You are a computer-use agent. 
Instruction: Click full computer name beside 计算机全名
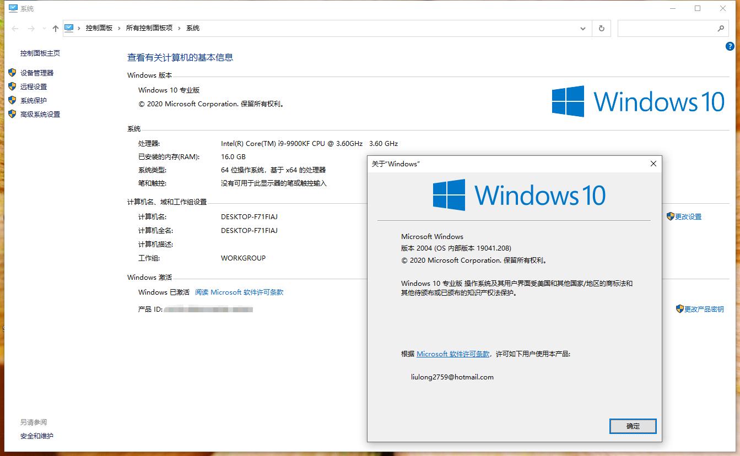(x=249, y=231)
